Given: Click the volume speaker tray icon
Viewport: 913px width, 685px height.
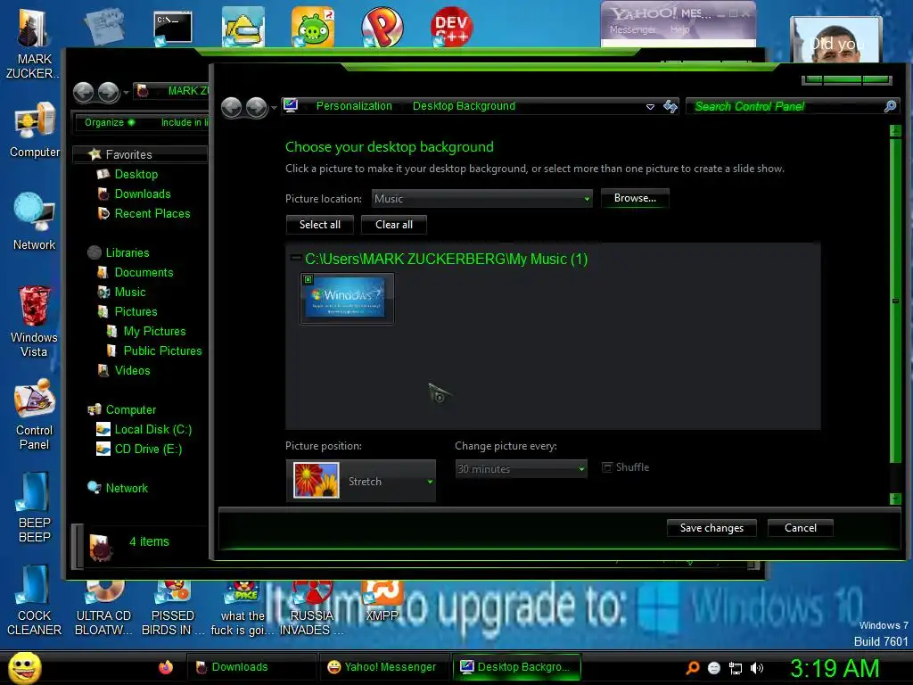Looking at the screenshot, I should 757,668.
